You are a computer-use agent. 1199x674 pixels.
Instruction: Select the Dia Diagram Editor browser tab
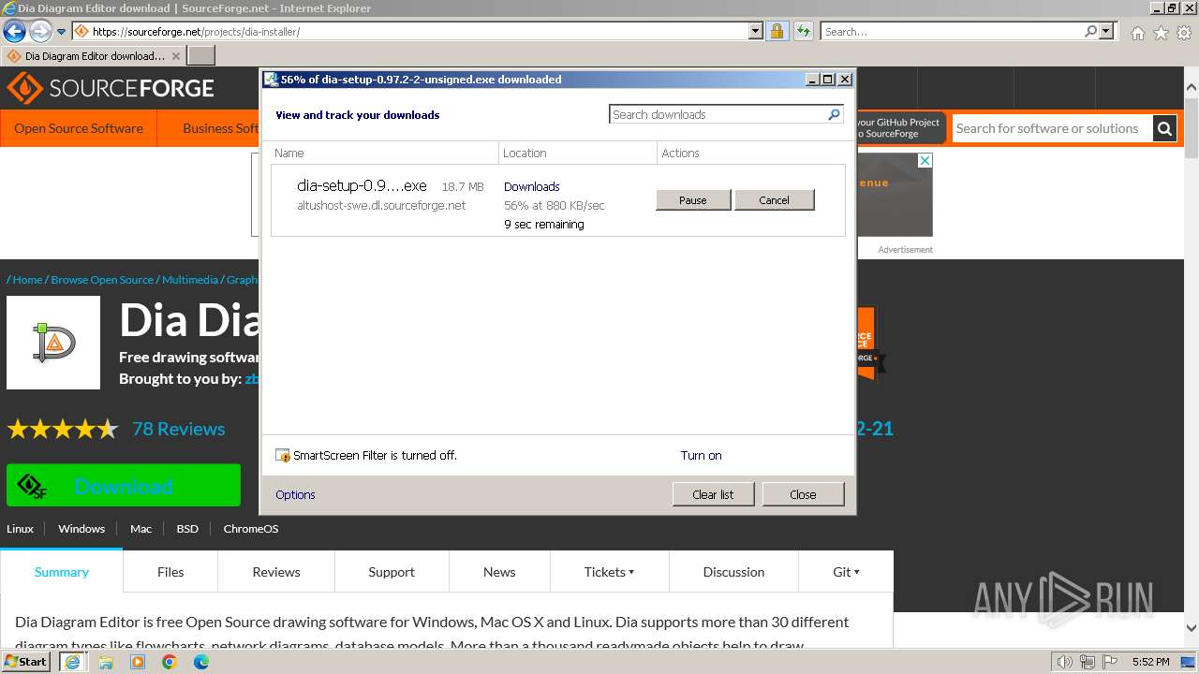[94, 55]
